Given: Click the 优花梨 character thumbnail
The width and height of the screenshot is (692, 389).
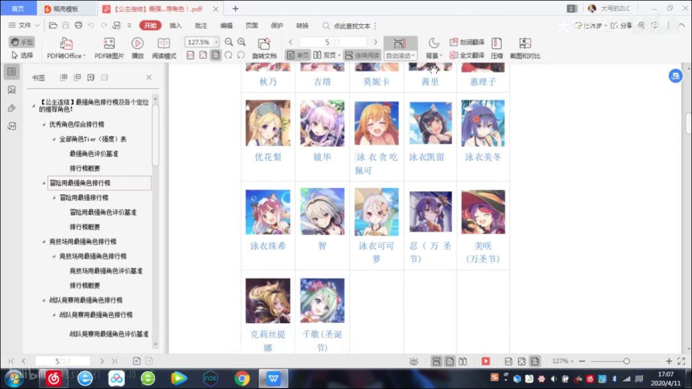Looking at the screenshot, I should 267,123.
